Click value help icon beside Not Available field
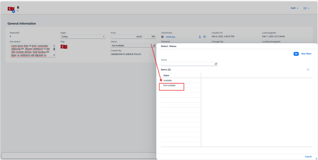 tap(154, 45)
